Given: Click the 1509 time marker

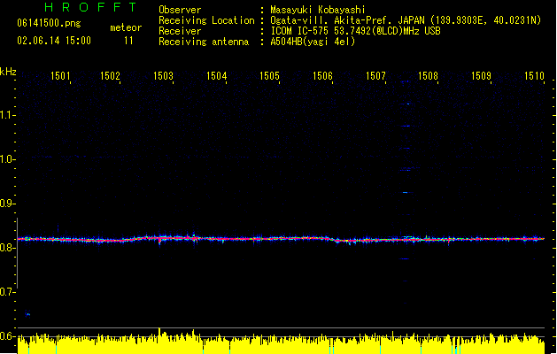Looking at the screenshot, I should pyautogui.click(x=481, y=76).
